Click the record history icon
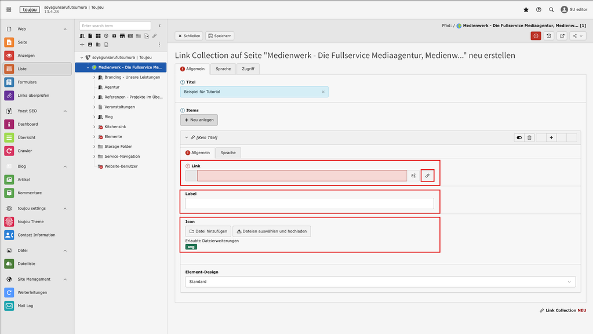Screen dimensions: 593x334 tap(549, 36)
